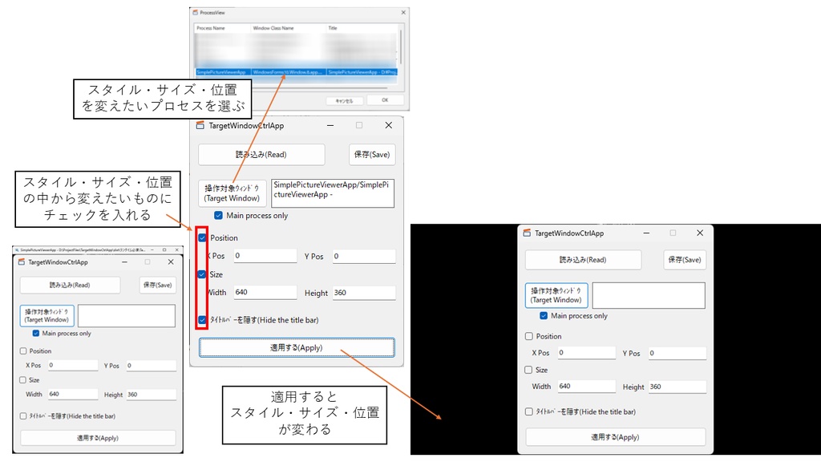Click 読み込み(Read) in the left window
The height and width of the screenshot is (462, 821).
click(71, 285)
